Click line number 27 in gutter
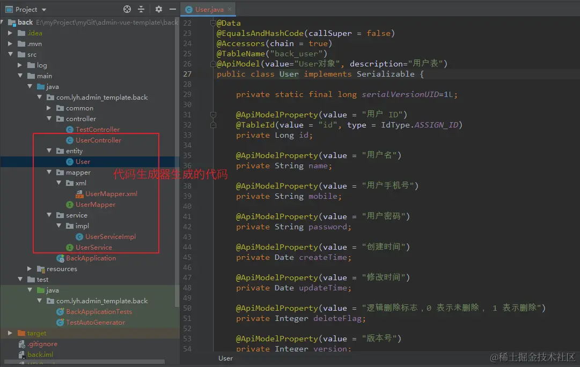Image resolution: width=580 pixels, height=367 pixels. [x=187, y=74]
